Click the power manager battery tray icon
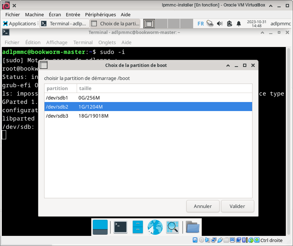Screen dimensions: 293x246 coord(229,24)
